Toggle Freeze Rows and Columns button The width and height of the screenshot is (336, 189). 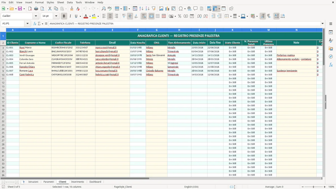click(x=215, y=9)
